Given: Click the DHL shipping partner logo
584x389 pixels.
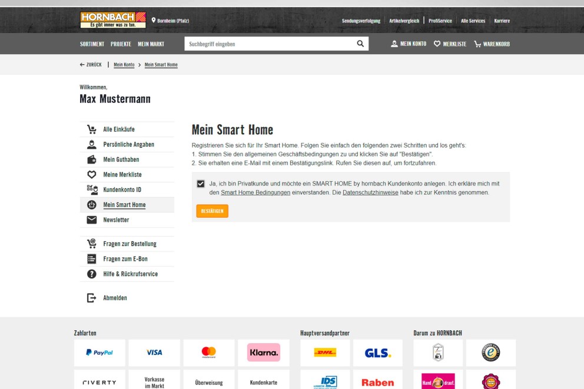Looking at the screenshot, I should (325, 353).
